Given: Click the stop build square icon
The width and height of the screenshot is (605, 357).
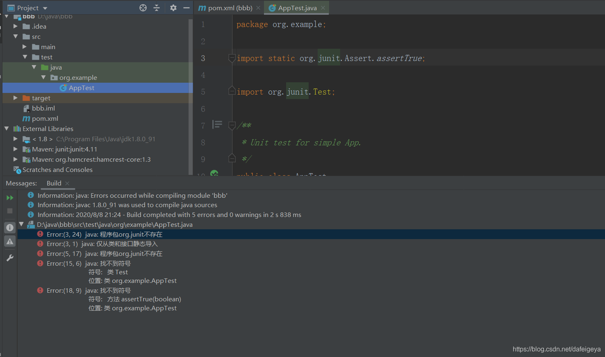Looking at the screenshot, I should click(10, 211).
